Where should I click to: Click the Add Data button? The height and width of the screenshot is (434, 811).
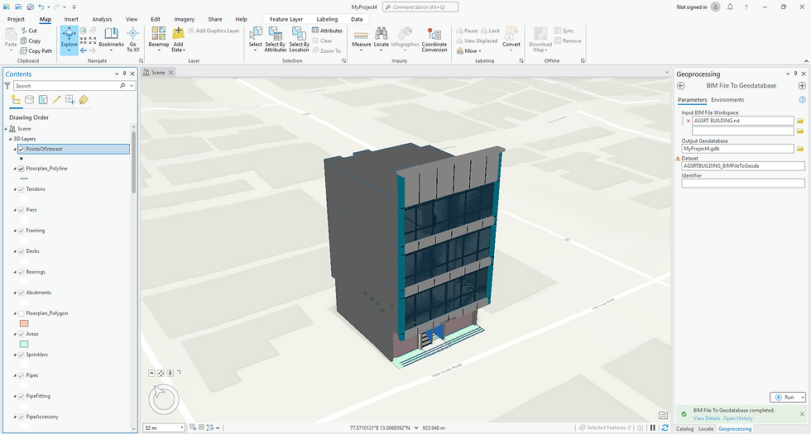click(x=178, y=40)
